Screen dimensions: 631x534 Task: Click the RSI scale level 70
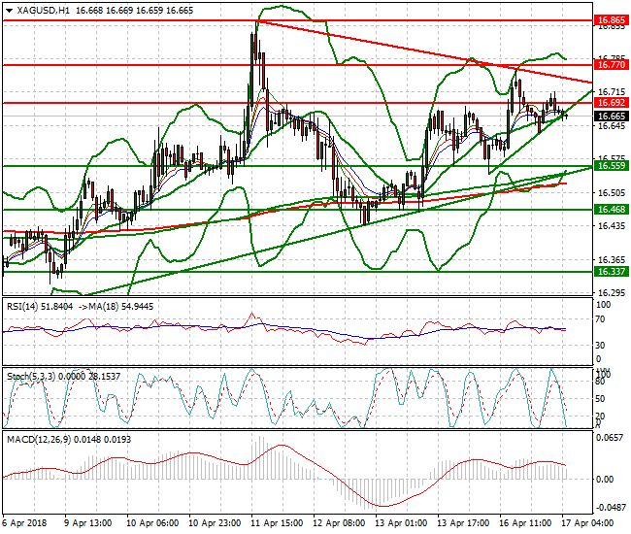(x=600, y=319)
